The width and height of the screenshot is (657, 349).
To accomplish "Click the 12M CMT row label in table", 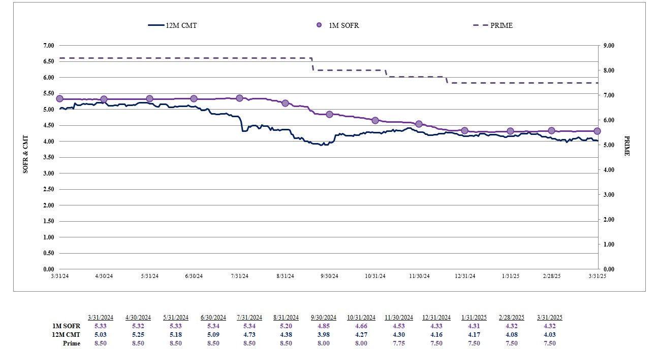I will (x=66, y=334).
